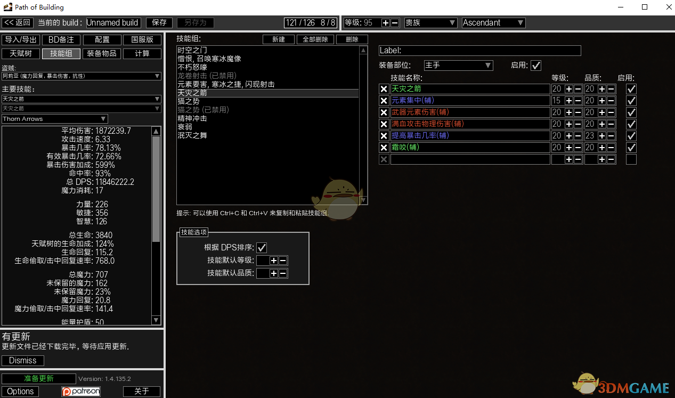
Task: Click the Patreon logo button
Action: pos(81,392)
